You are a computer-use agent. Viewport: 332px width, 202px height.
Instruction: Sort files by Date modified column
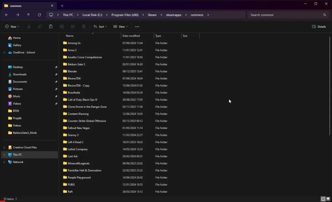[131, 36]
